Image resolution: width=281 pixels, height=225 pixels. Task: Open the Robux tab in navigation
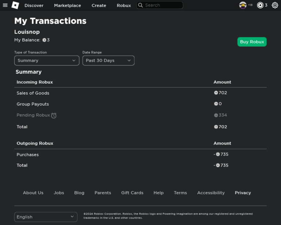coord(124,5)
